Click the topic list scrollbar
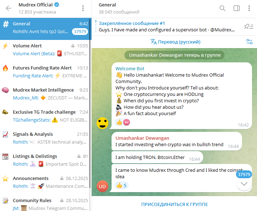Image resolution: width=257 pixels, height=211 pixels. [x=90, y=103]
